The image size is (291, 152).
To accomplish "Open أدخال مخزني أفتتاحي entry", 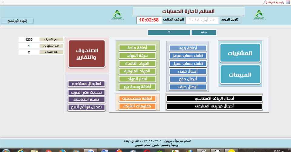I will (214, 106).
